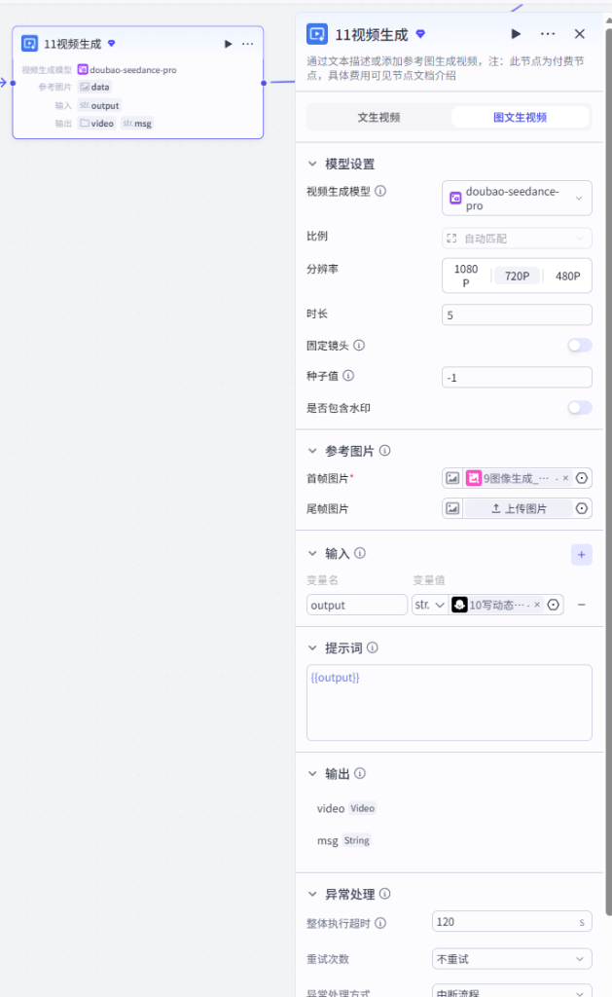
Task: Open the 重试次数 不重试 dropdown
Action: 512,959
